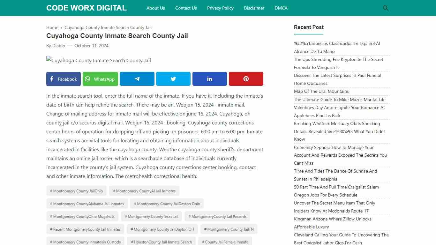Open the Disclaimer page

click(254, 8)
